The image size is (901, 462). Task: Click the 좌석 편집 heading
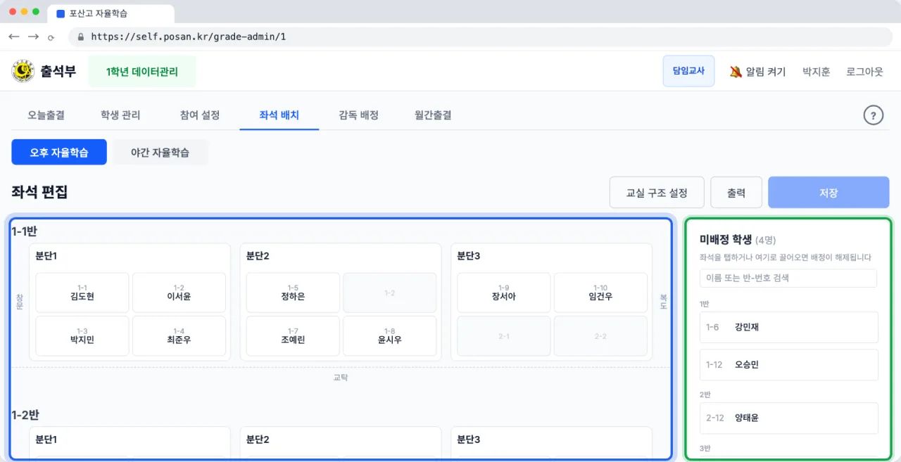pyautogui.click(x=39, y=192)
